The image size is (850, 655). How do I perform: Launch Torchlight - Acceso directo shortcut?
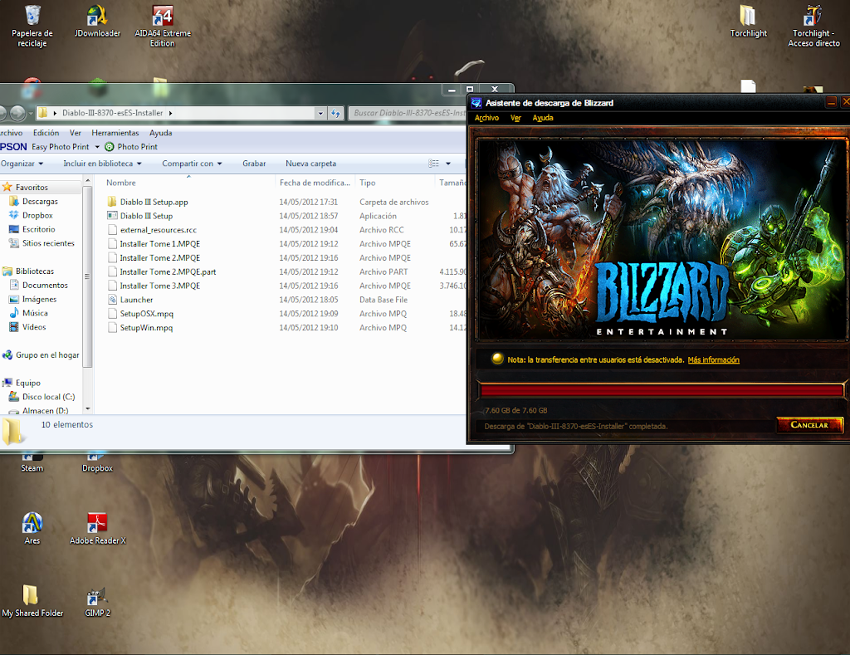click(813, 26)
